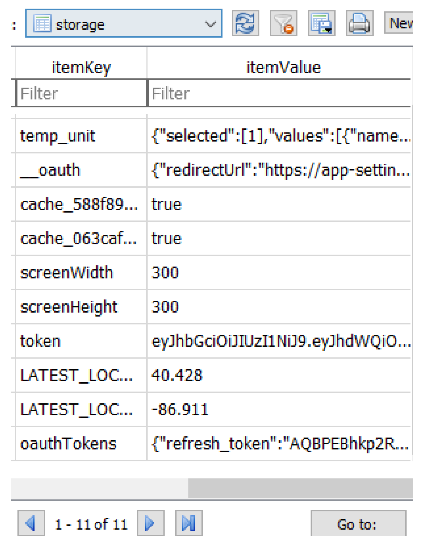Sort by the itemKey column header

click(81, 67)
